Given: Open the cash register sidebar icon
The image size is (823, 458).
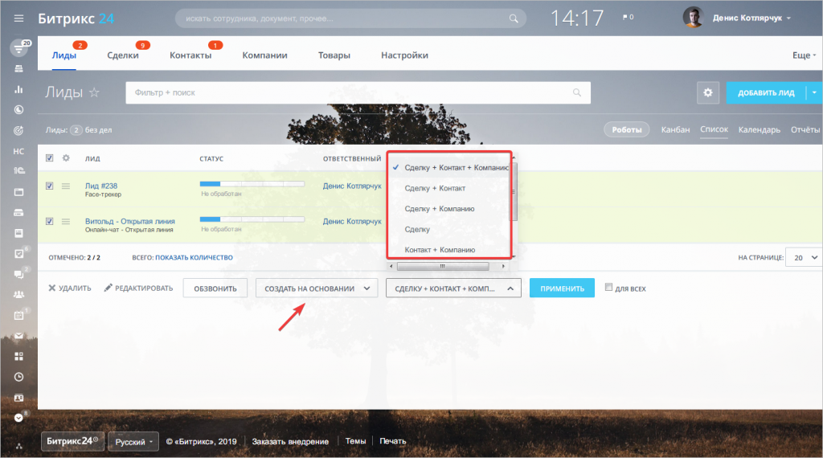Looking at the screenshot, I should [x=19, y=69].
